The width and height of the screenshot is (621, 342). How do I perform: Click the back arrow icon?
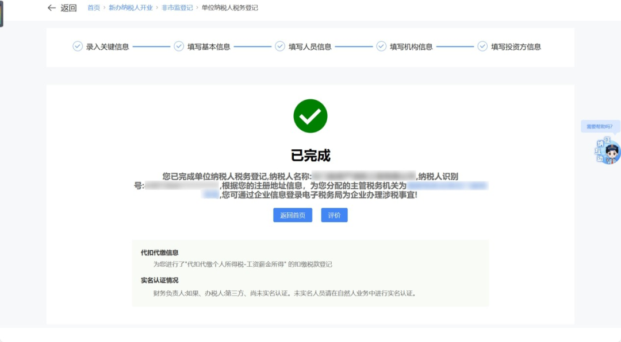click(52, 8)
